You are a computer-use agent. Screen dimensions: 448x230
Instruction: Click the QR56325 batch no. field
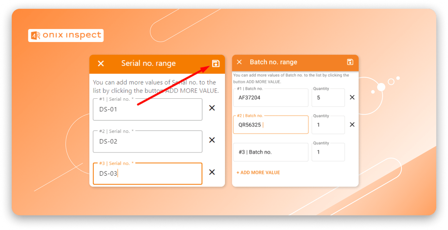coord(271,124)
